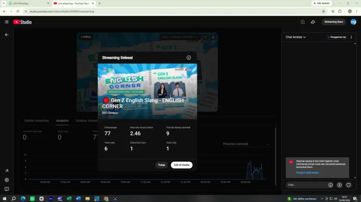
Task: Open the taskbar notification center icon
Action: (355, 199)
